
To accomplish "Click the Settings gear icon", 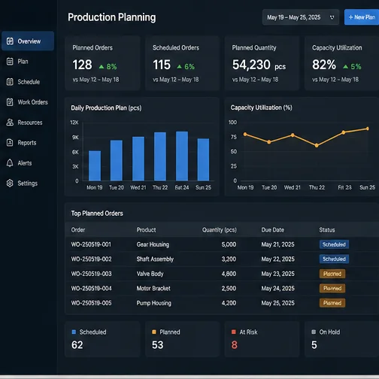I will click(x=10, y=183).
